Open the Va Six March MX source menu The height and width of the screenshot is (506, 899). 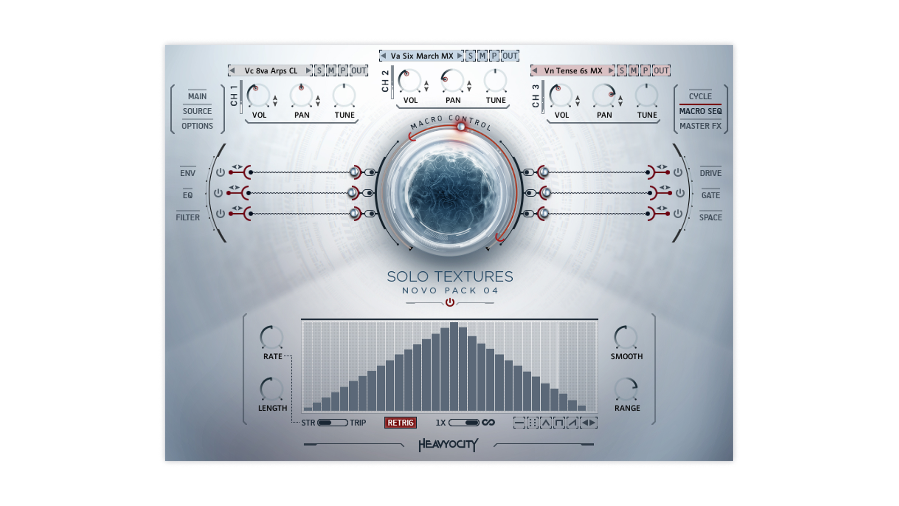[422, 56]
